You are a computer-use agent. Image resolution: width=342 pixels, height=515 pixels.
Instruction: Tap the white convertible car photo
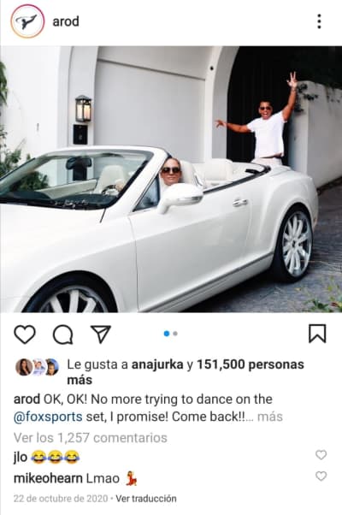[x=171, y=180]
